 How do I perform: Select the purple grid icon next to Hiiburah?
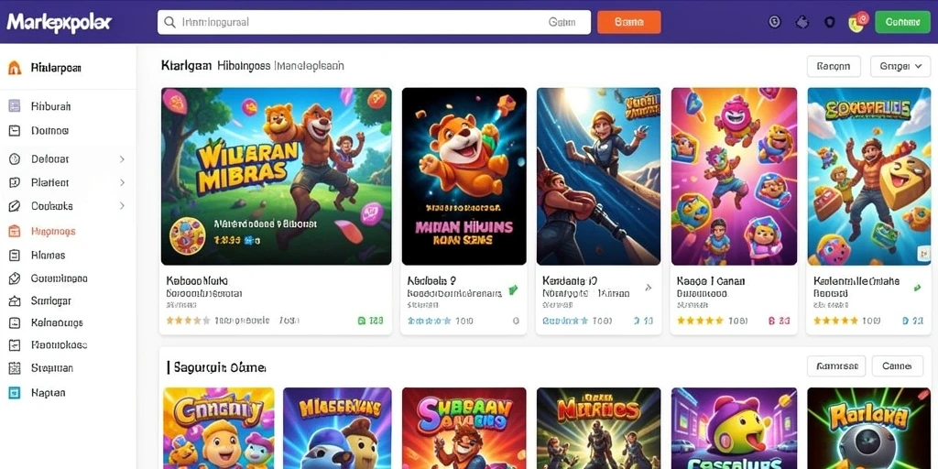[x=15, y=106]
